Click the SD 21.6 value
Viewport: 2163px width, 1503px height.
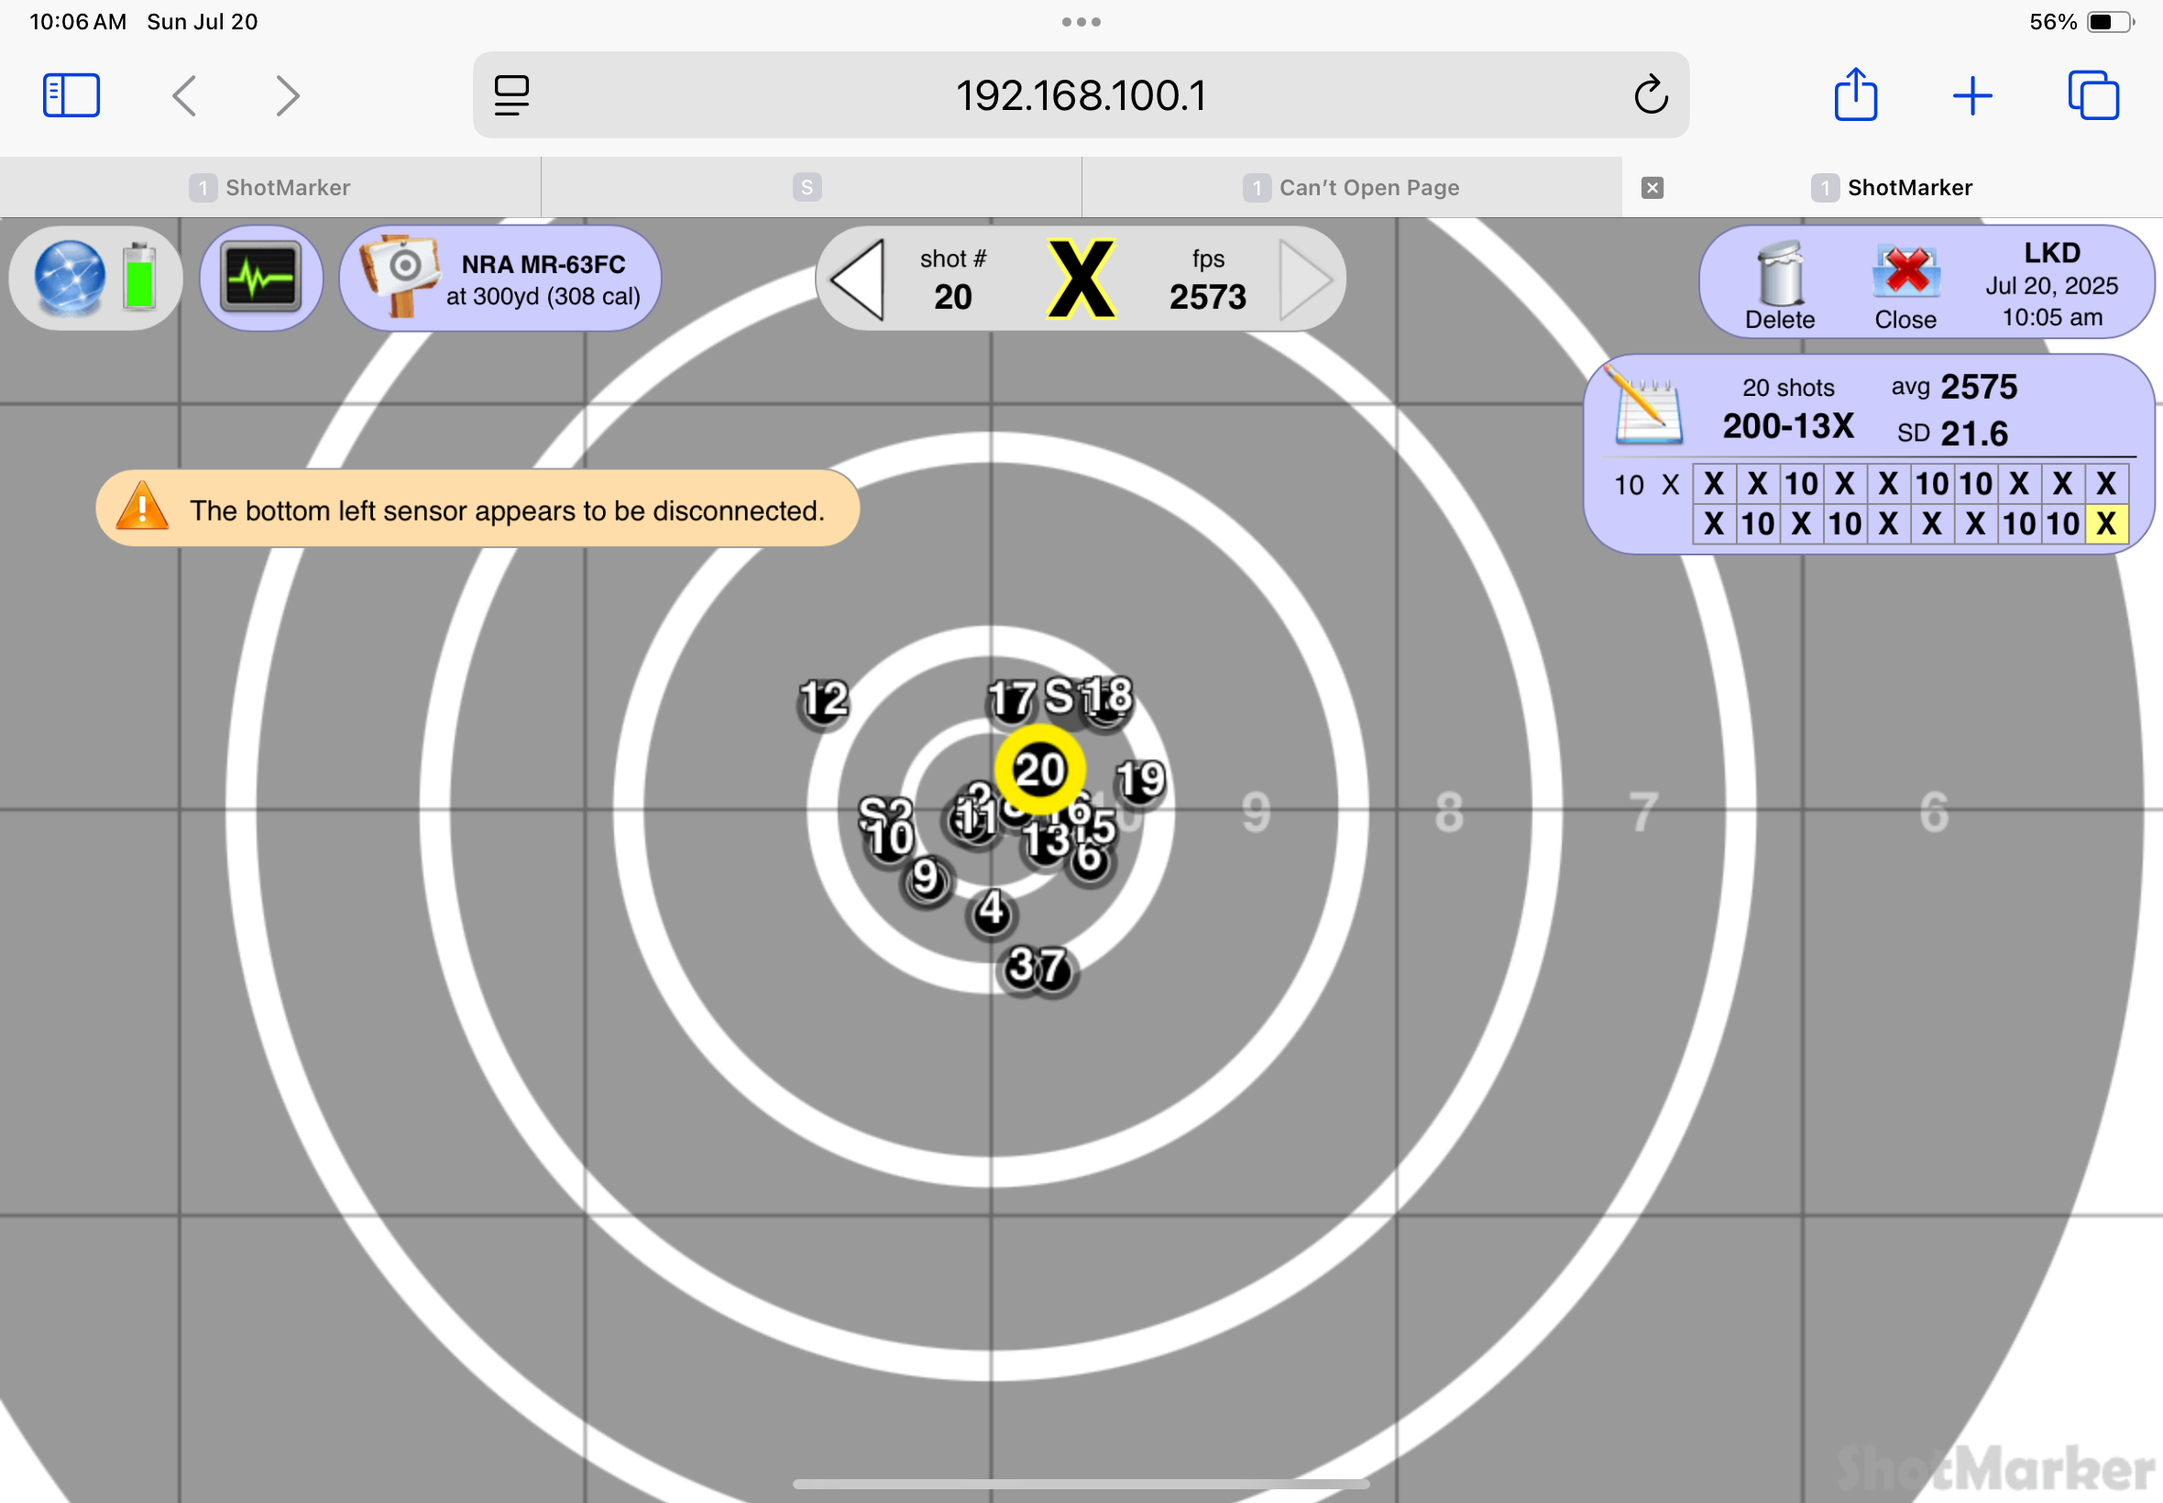coord(1952,433)
